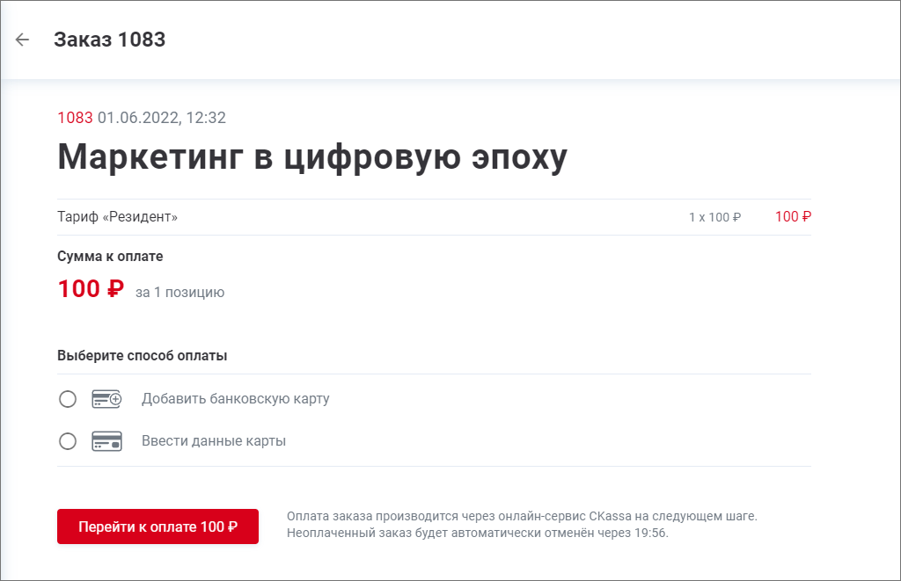Click the heading Маркетинг в цифровую эпоху
Image resolution: width=901 pixels, height=581 pixels.
click(x=312, y=157)
